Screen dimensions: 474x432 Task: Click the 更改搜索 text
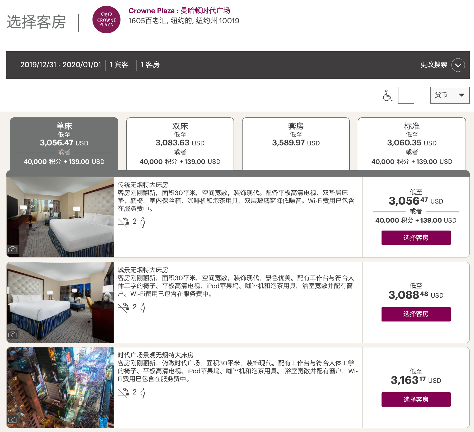(x=434, y=65)
